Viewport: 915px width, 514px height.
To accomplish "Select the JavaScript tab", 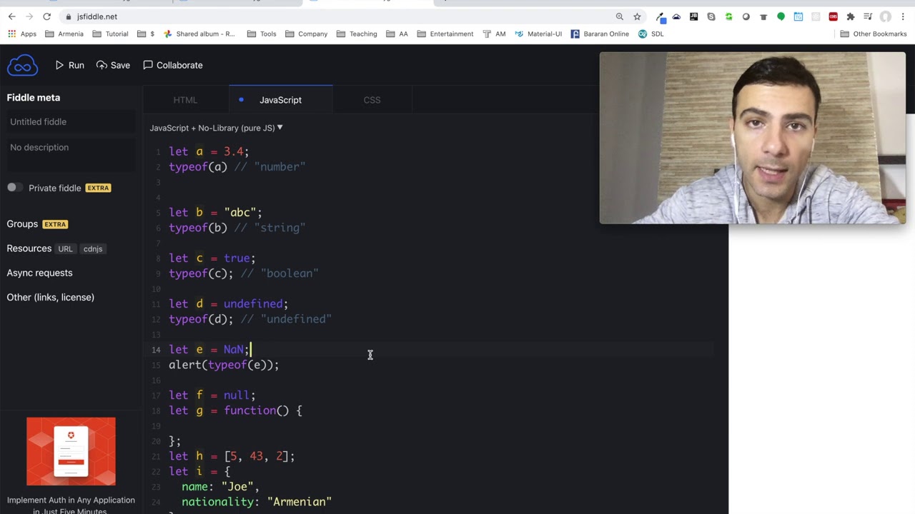I will point(280,100).
